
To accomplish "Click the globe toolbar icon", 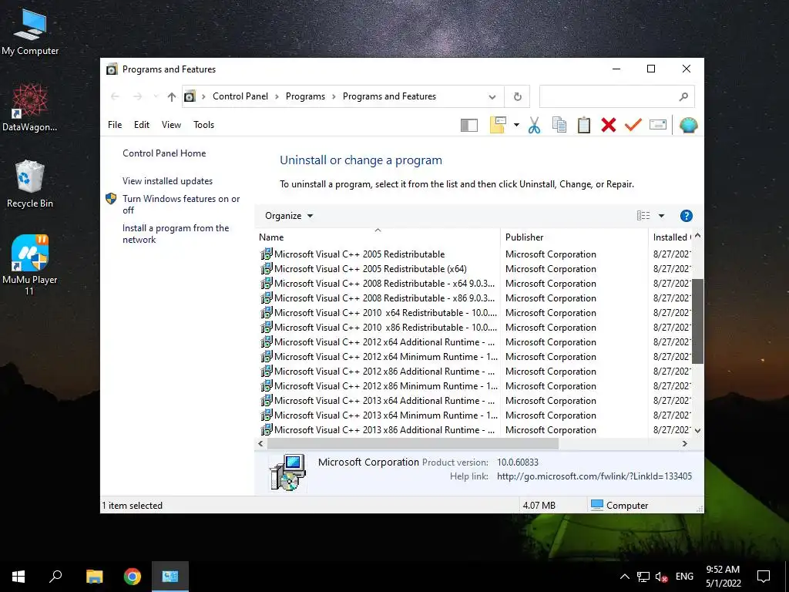I will pos(688,125).
